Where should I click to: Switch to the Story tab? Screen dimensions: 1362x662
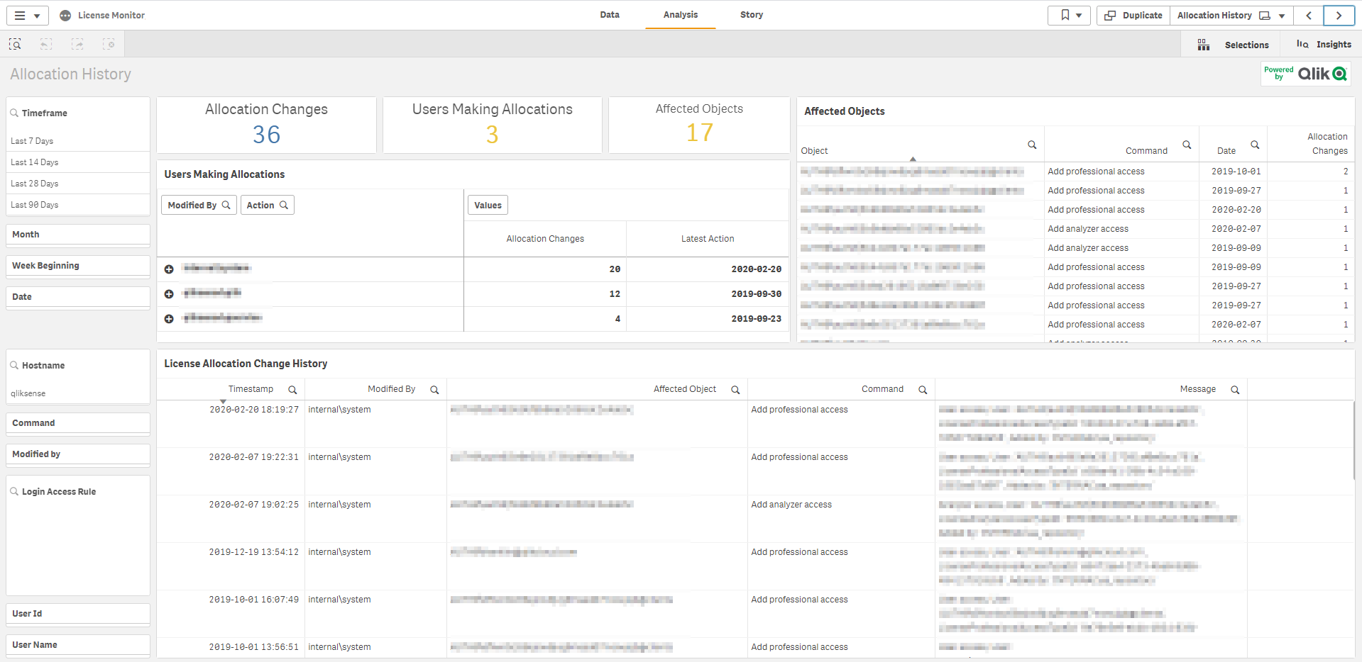(751, 14)
